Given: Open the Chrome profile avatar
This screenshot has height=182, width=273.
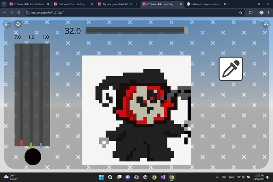Looking at the screenshot, I should pos(261,13).
